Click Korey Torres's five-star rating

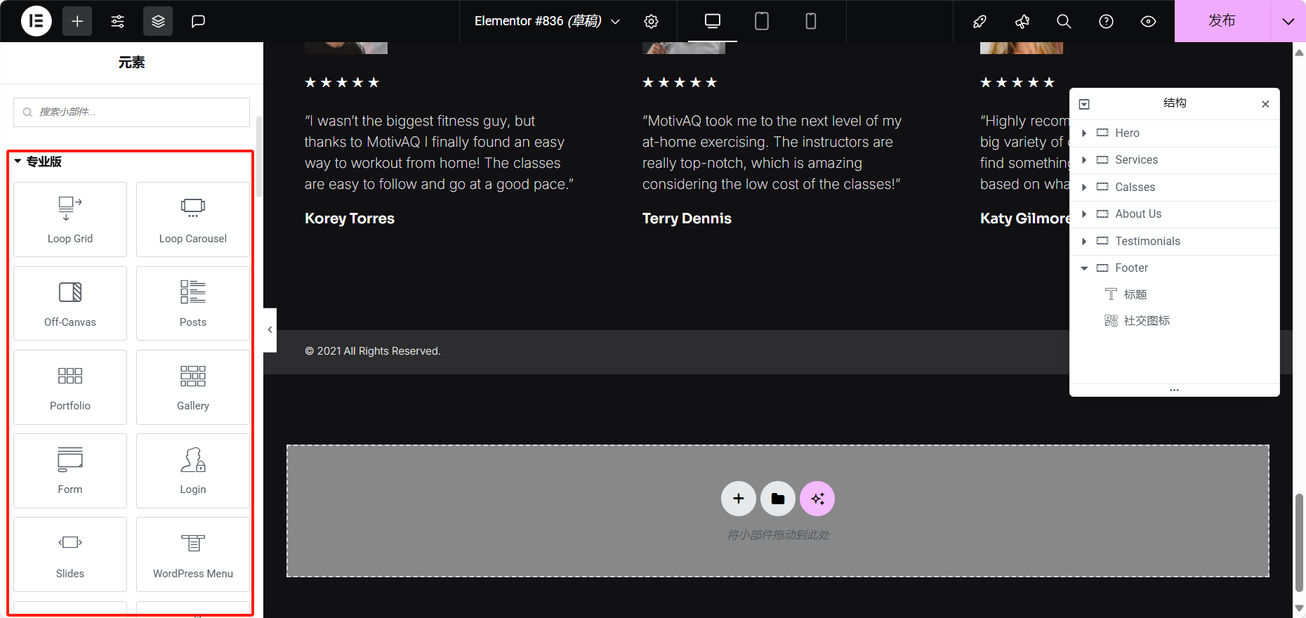[x=342, y=83]
